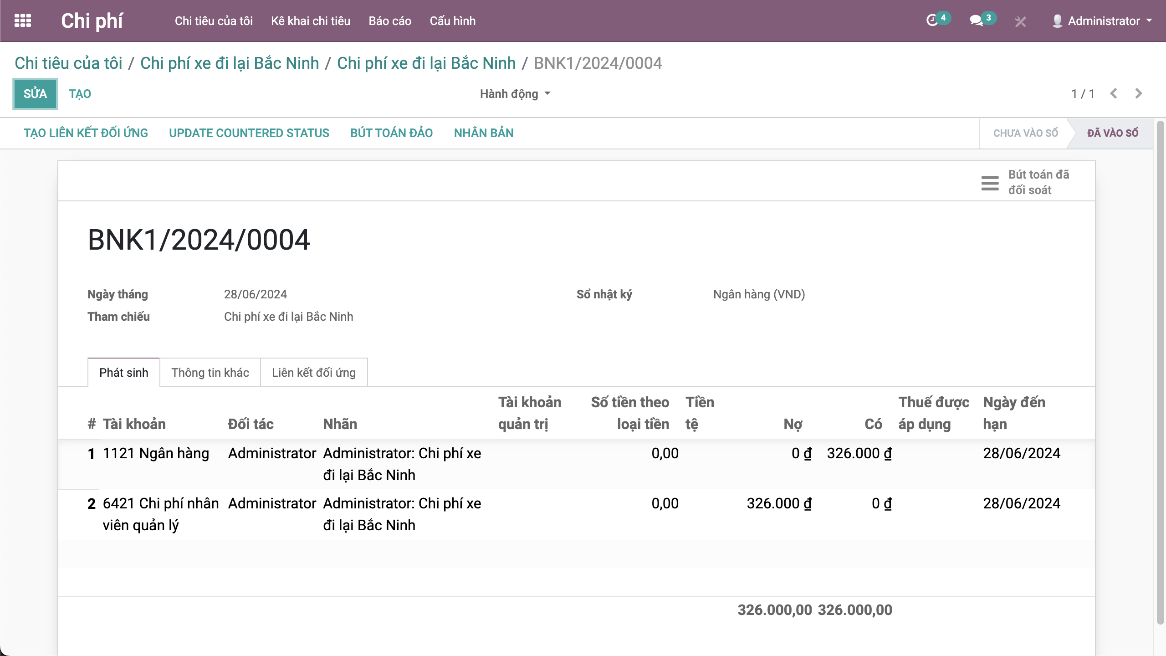Switch to Thông tin khác tab

tap(210, 373)
